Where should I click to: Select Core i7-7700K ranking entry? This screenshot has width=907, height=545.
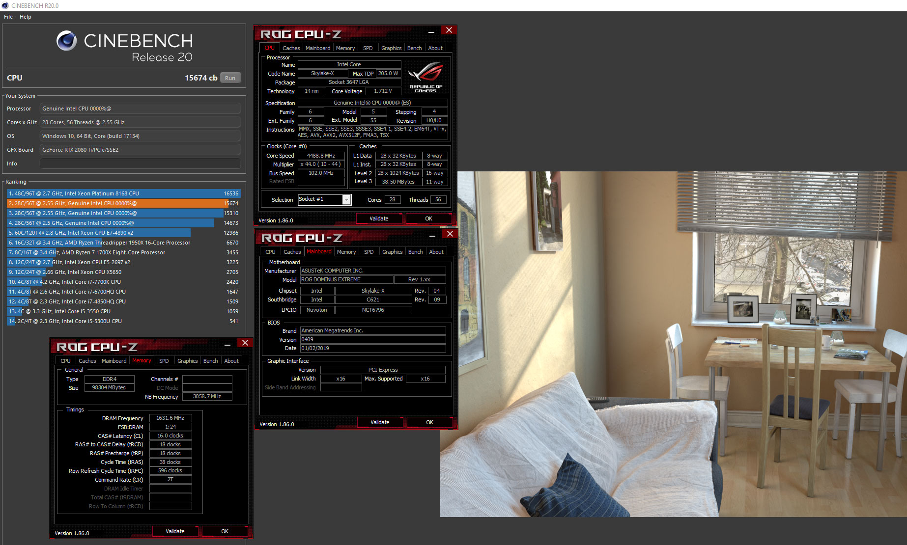click(123, 282)
